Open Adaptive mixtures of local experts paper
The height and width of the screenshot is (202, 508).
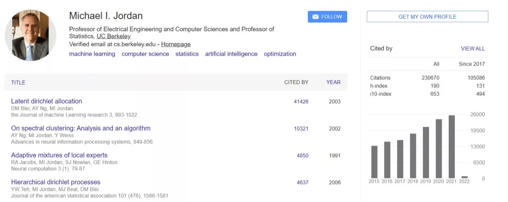click(59, 155)
